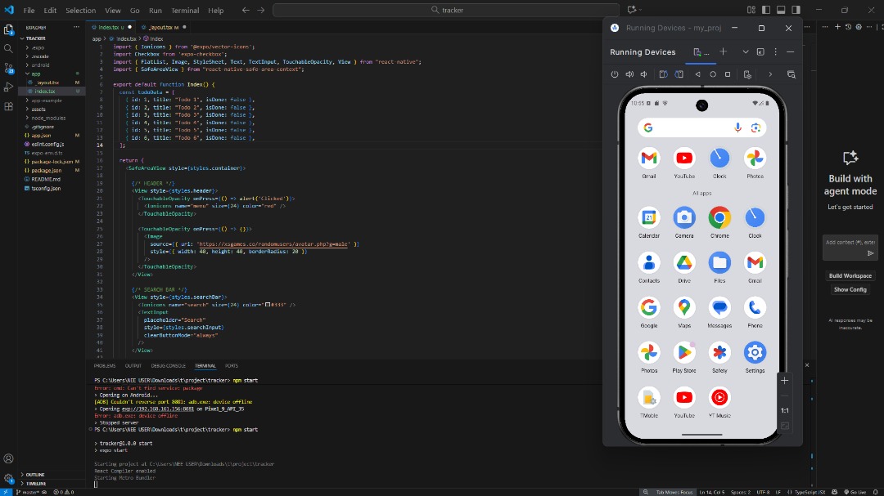Open the Extensions view
This screenshot has width=884, height=496.
click(x=8, y=106)
